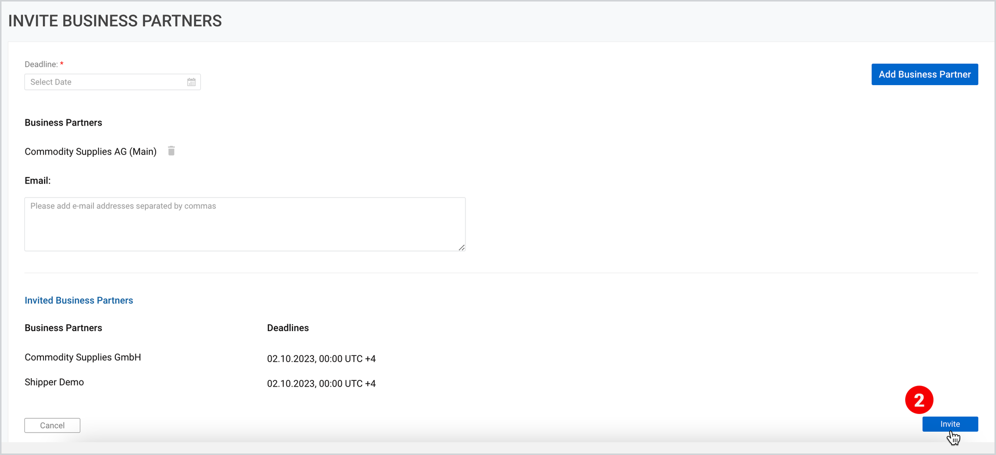This screenshot has height=455, width=996.
Task: Click the red number 2 step marker
Action: (919, 400)
